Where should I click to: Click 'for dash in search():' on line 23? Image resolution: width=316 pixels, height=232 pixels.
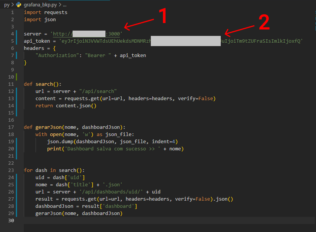tap(54, 170)
